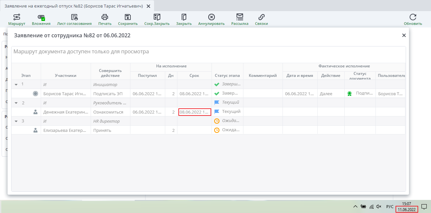431x213 pixels.
Task: Open Вложения attachments in toolbar
Action: (x=41, y=19)
